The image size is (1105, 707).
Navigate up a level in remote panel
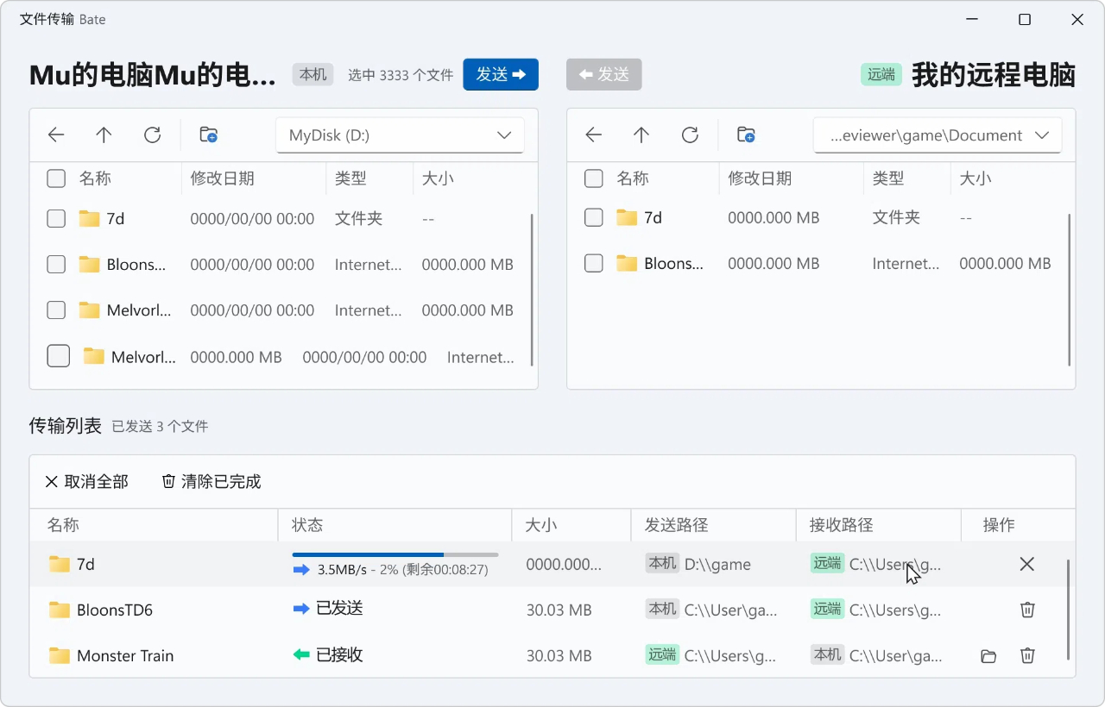(641, 135)
